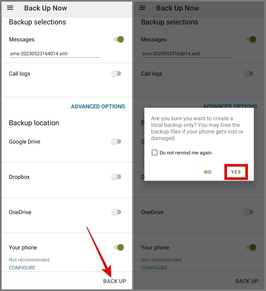Expand Advanced Options in left screen
The image size is (266, 291).
[x=98, y=106]
